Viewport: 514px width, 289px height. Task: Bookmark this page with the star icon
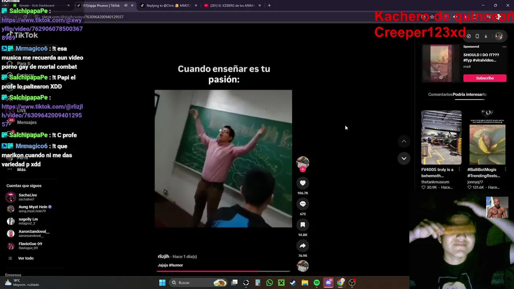(432, 17)
